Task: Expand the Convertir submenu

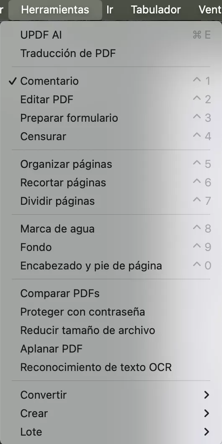Action: [111, 395]
